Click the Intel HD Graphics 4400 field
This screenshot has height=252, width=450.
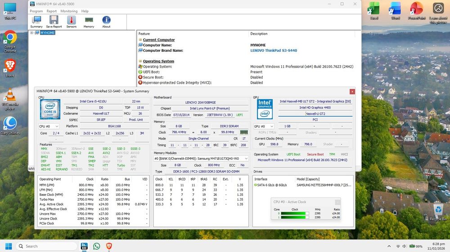315,108
